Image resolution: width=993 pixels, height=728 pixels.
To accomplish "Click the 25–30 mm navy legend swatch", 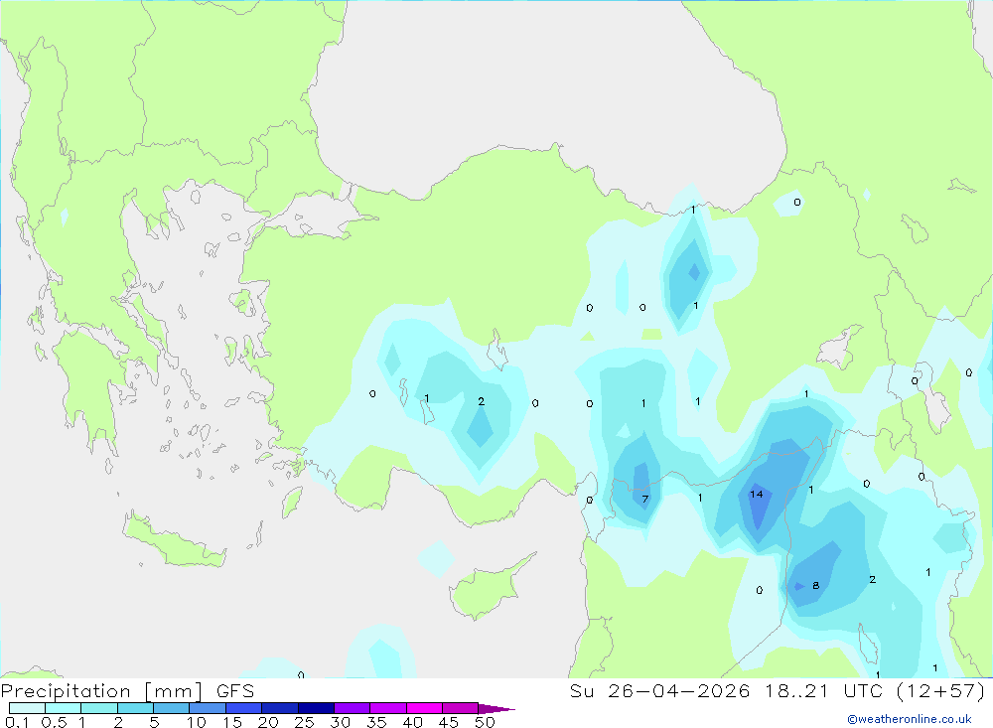I will (316, 708).
